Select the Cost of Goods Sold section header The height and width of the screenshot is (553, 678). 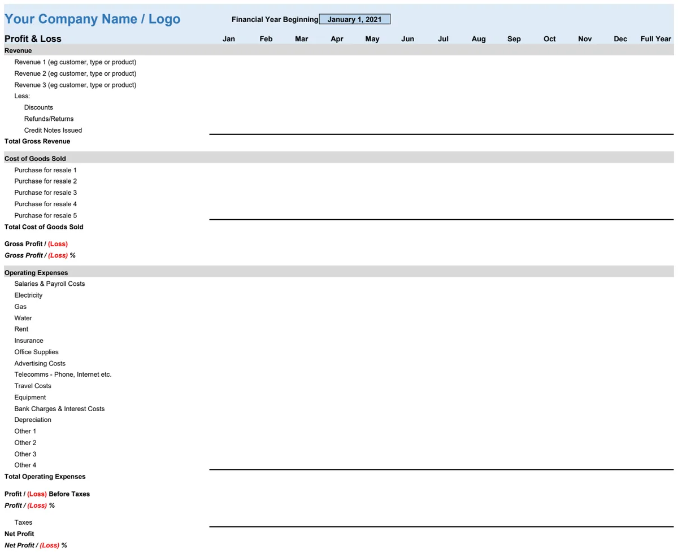tap(339, 158)
